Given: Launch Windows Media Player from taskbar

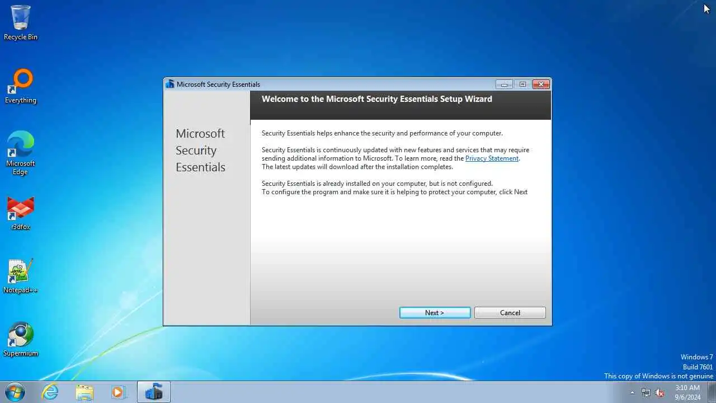Looking at the screenshot, I should tap(118, 392).
